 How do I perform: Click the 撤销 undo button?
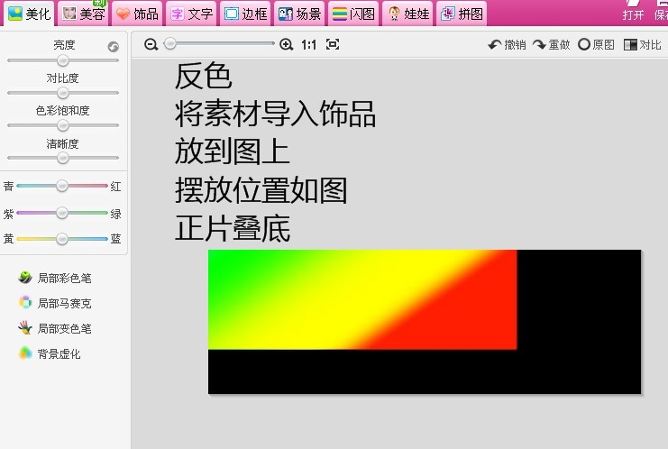coord(508,44)
